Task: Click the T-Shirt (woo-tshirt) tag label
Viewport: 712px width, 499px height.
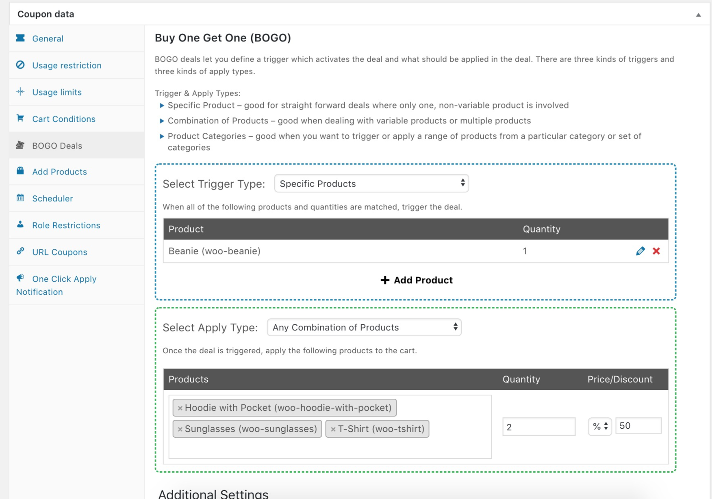Action: (x=381, y=429)
